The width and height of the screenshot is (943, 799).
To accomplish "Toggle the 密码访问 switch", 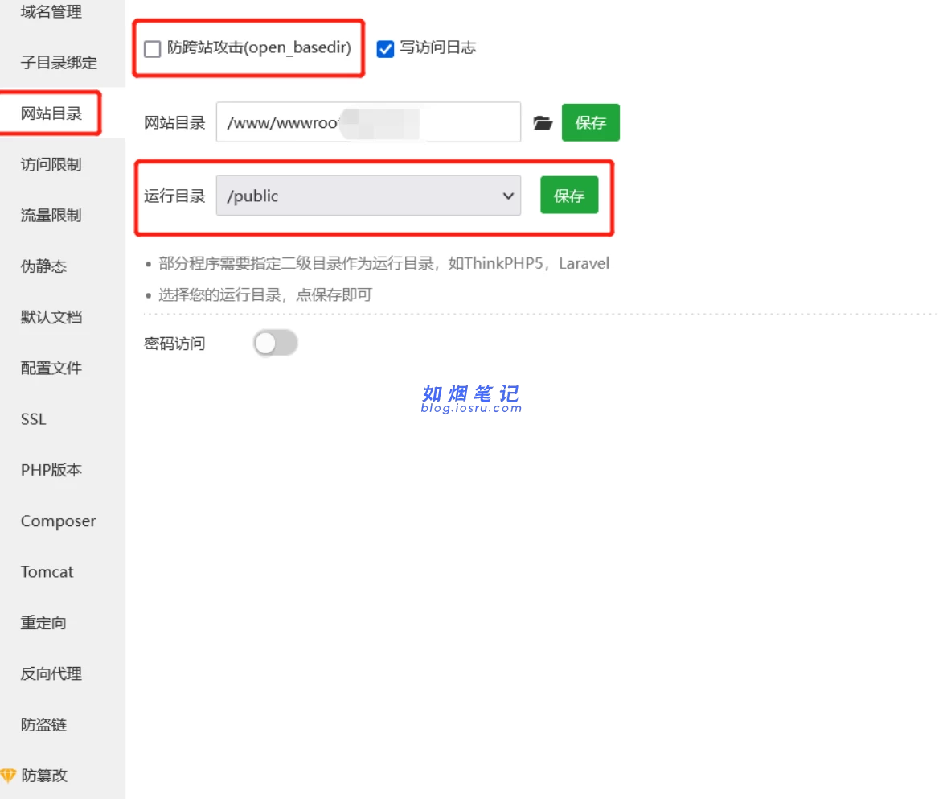I will 276,344.
